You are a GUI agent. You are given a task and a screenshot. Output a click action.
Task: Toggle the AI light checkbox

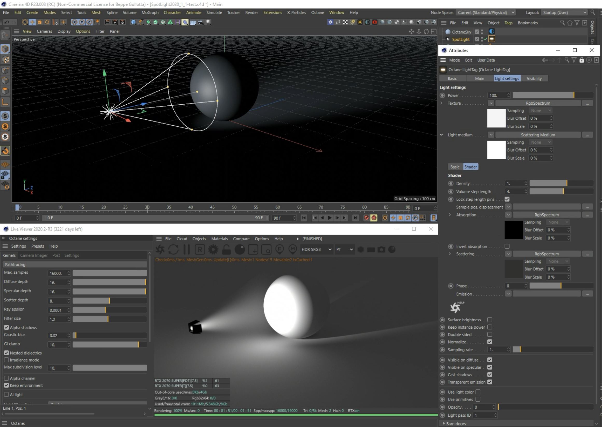point(6,394)
